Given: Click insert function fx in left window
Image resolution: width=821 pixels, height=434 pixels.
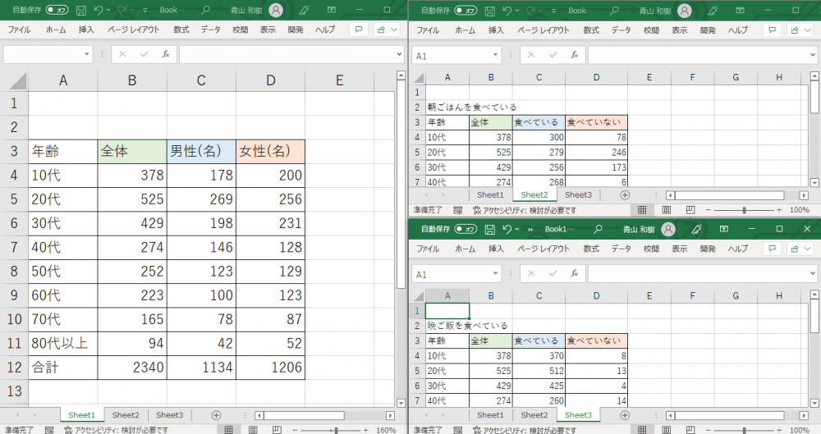Looking at the screenshot, I should 166,54.
